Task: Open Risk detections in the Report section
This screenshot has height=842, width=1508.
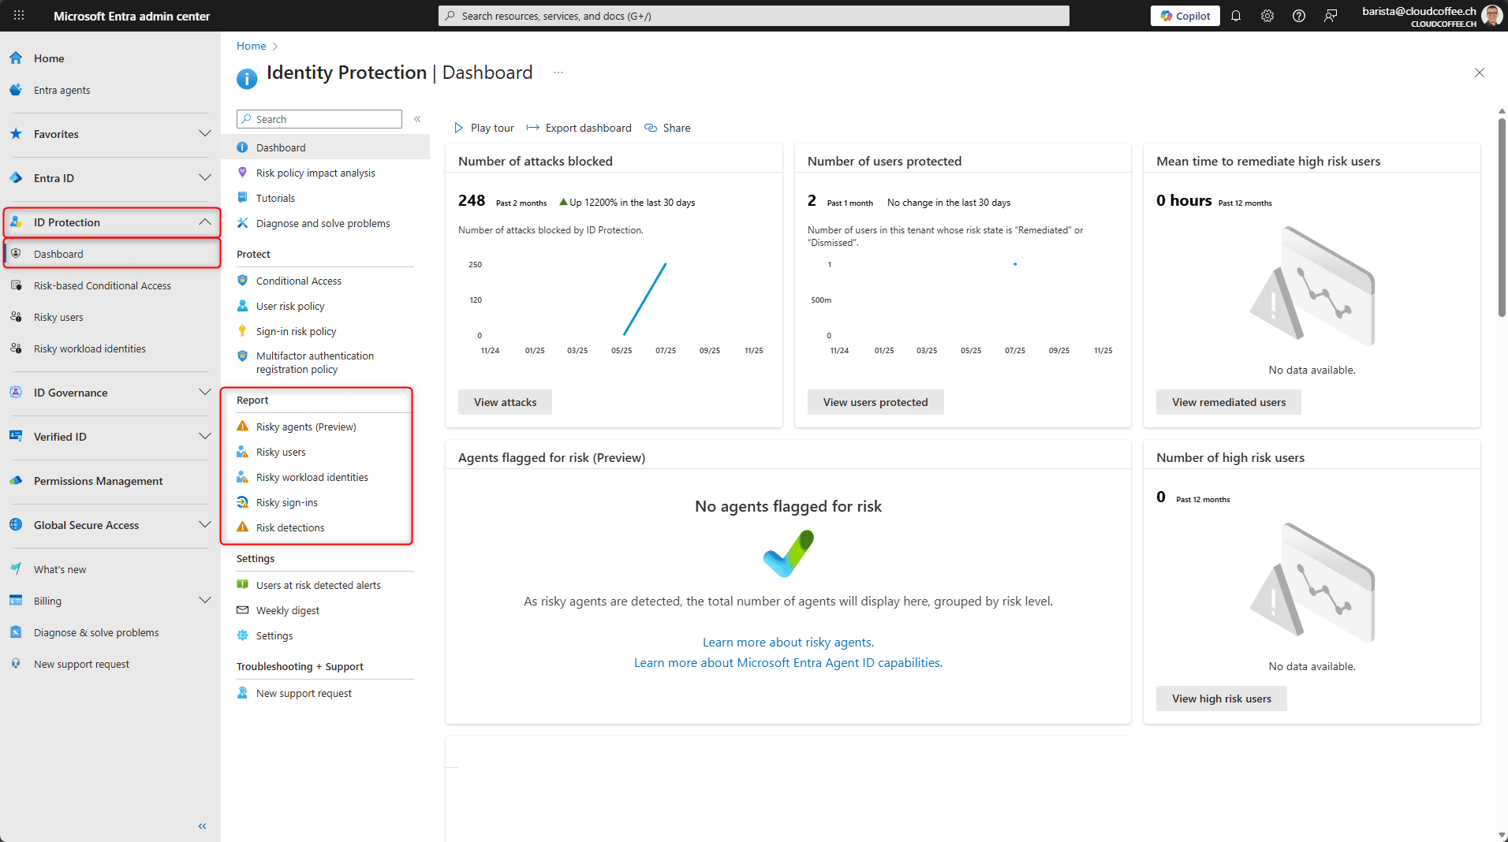Action: pyautogui.click(x=289, y=527)
